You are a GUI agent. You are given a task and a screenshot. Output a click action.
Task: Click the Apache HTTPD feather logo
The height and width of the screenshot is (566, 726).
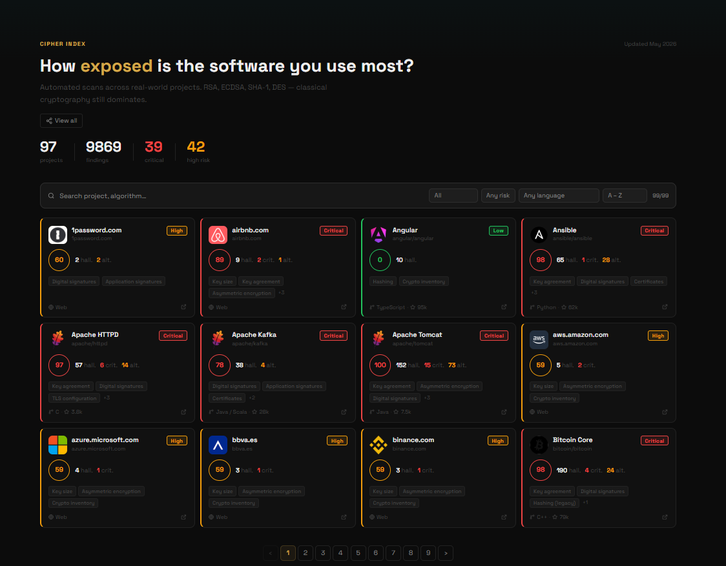[58, 339]
